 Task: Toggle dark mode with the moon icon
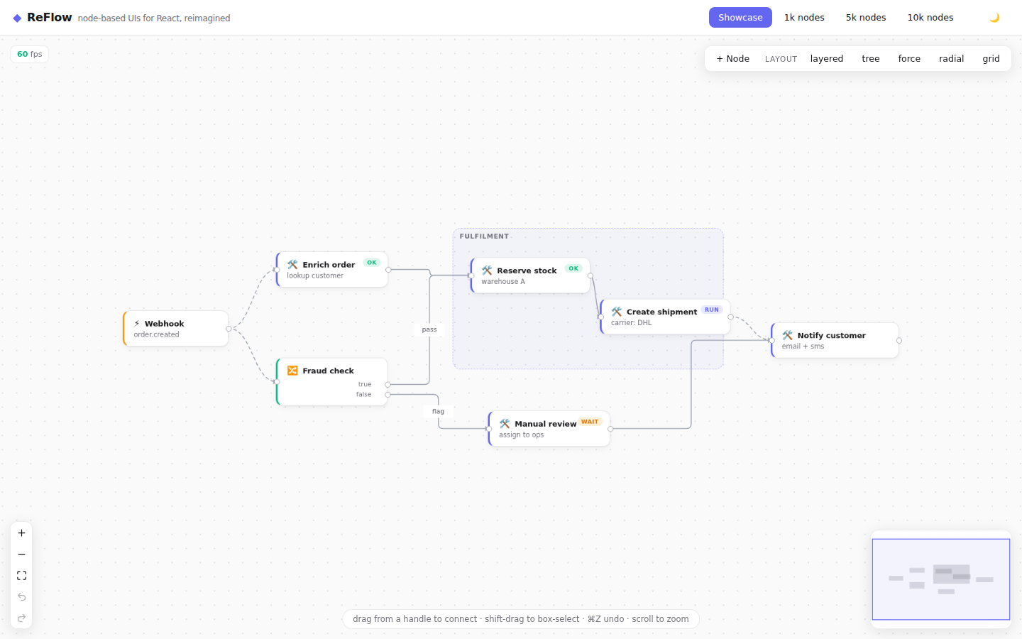pyautogui.click(x=994, y=18)
